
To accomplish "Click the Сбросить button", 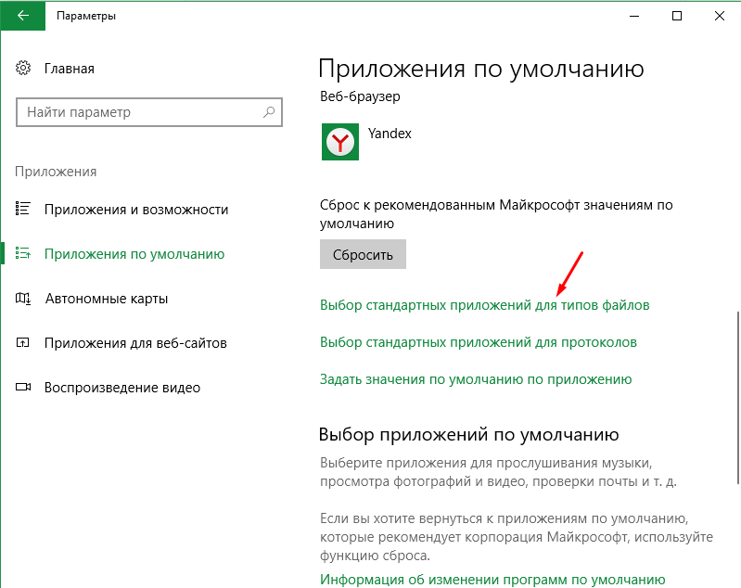I will coord(363,254).
